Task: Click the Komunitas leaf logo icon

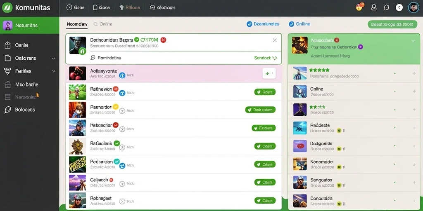Action: pos(7,7)
